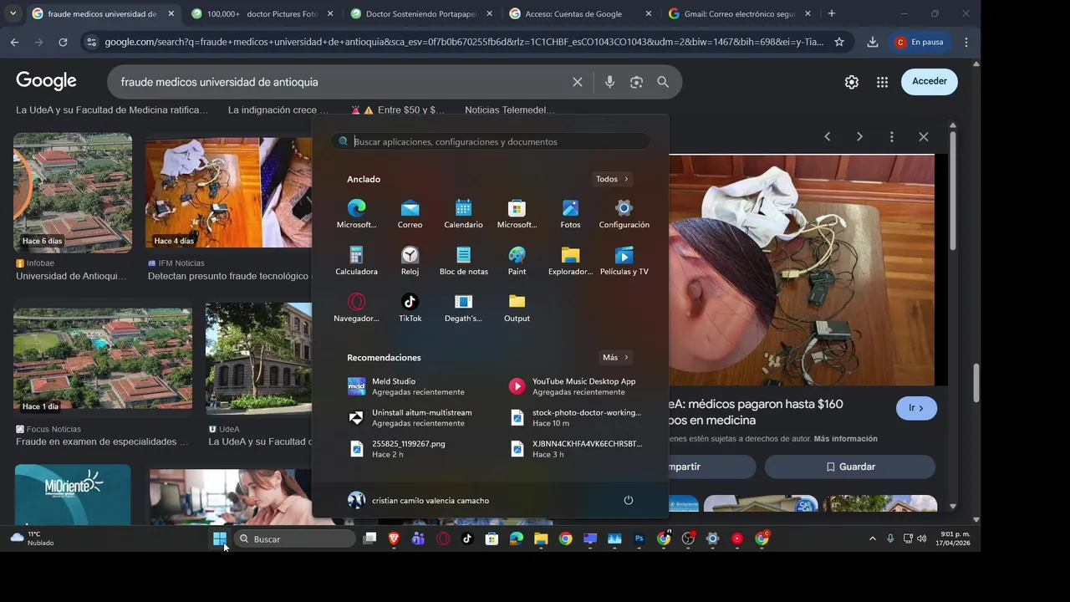Image resolution: width=1070 pixels, height=602 pixels.
Task: Open the Degath's pinned shortcut
Action: 463,307
